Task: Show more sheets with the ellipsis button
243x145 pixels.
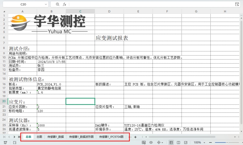Action: pos(130,137)
